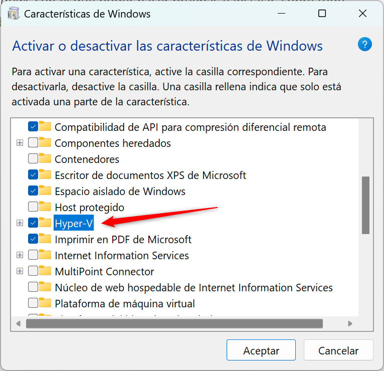384x371 pixels.
Task: Select the Escritor de documentos XPS item
Action: [150, 175]
